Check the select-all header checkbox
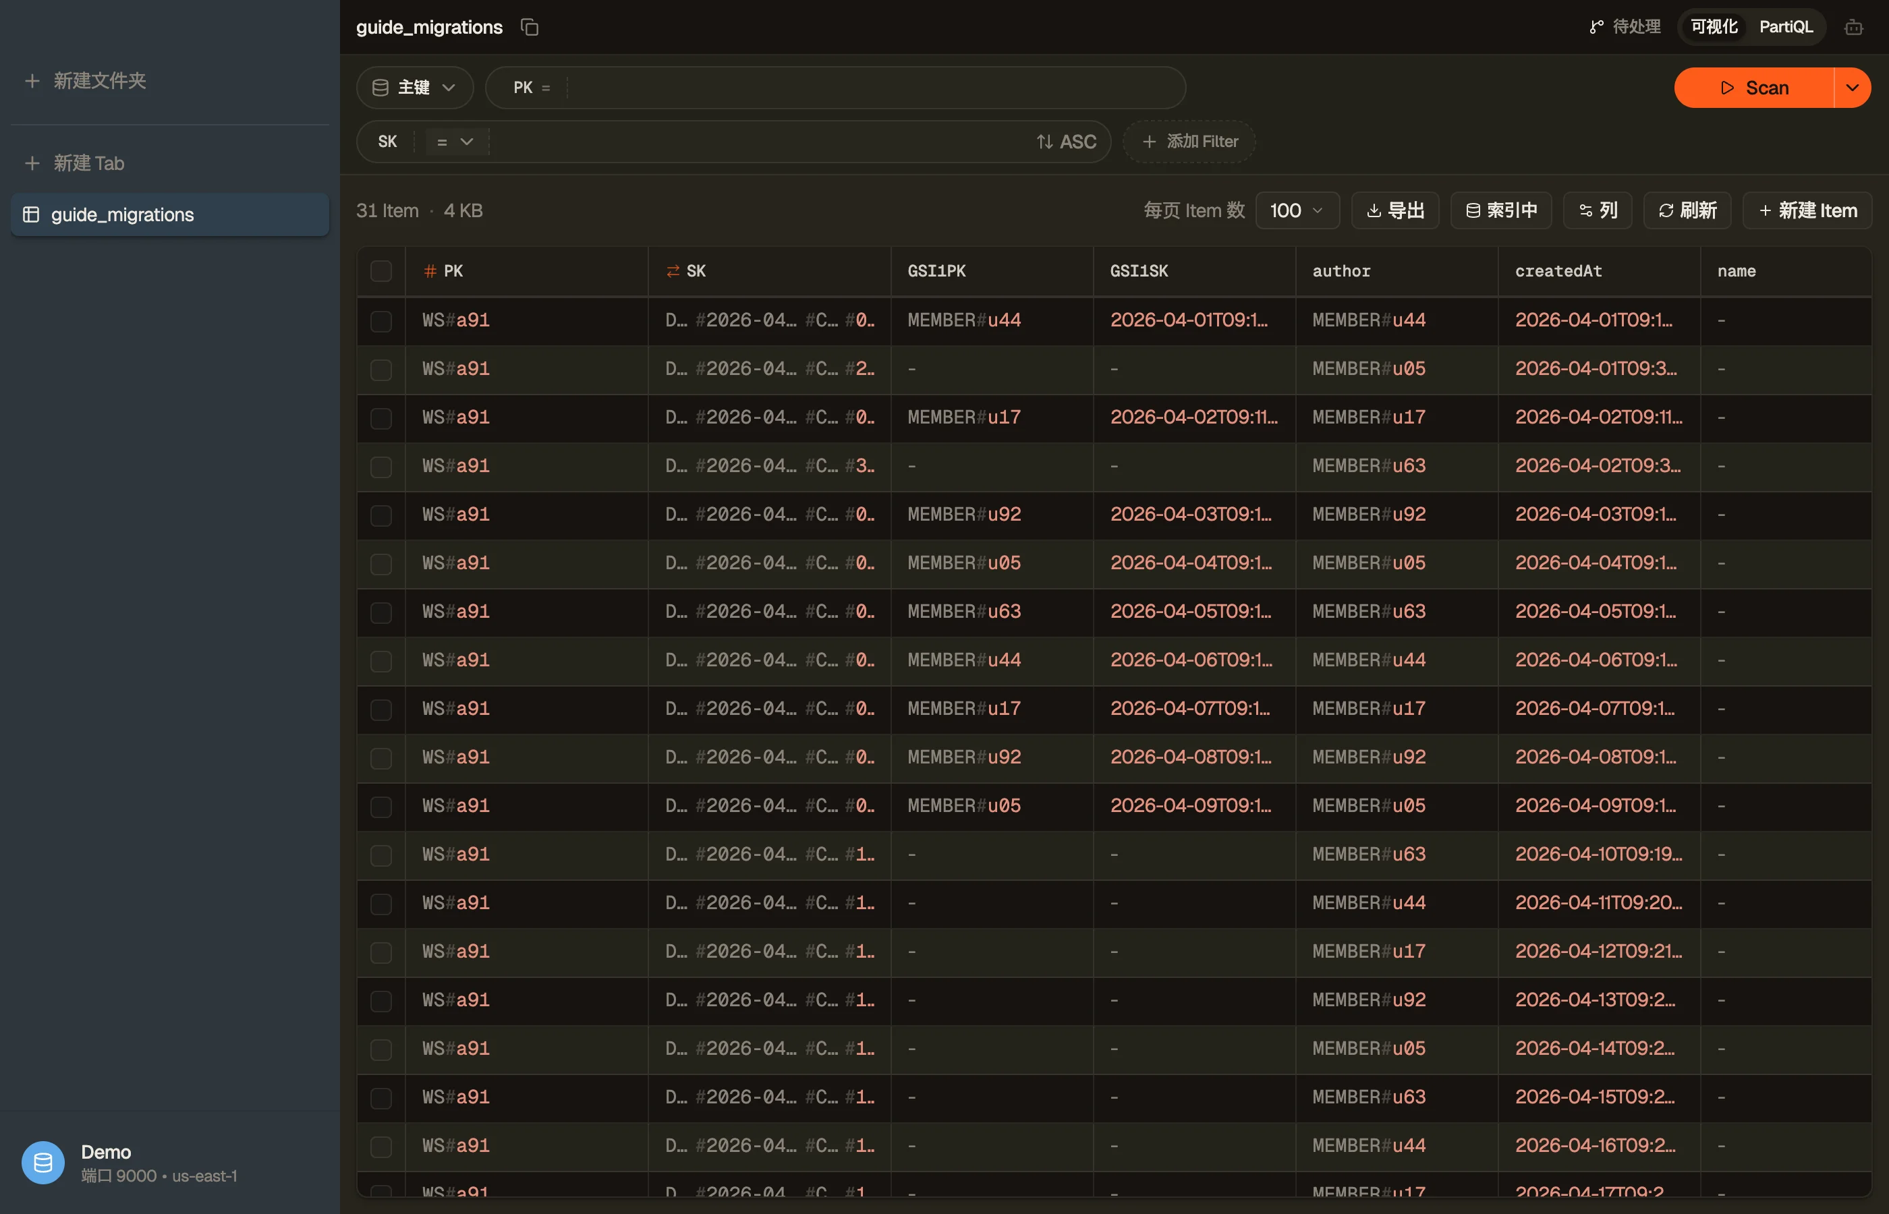 pyautogui.click(x=380, y=271)
